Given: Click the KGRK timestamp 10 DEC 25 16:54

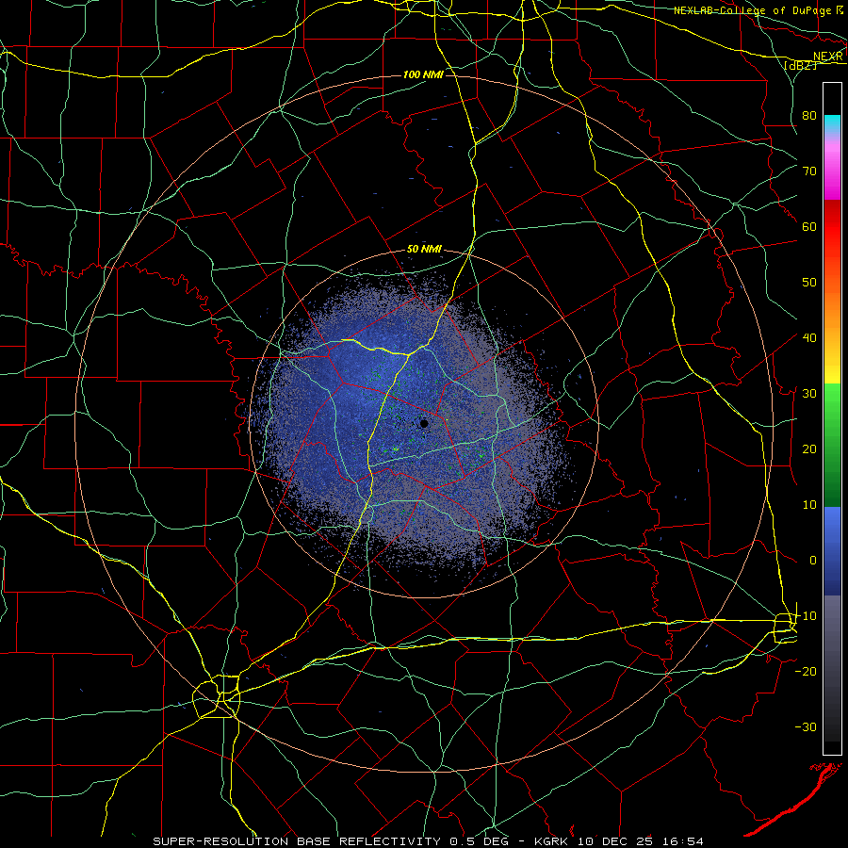Looking at the screenshot, I should (619, 841).
